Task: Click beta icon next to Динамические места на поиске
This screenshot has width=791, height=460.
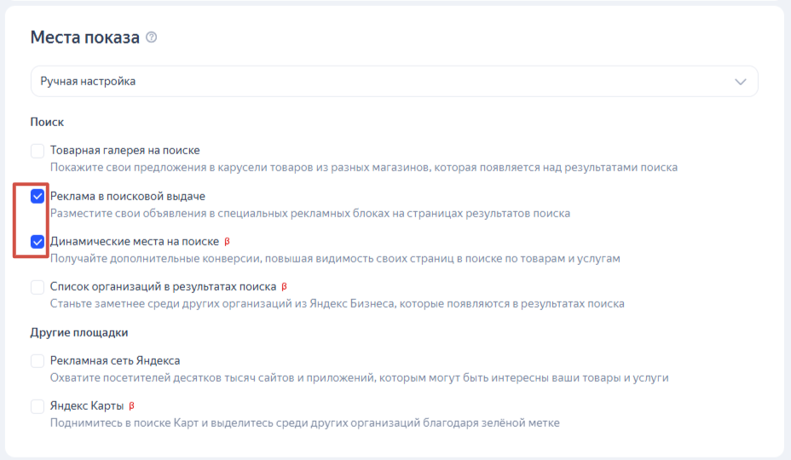Action: coord(227,242)
